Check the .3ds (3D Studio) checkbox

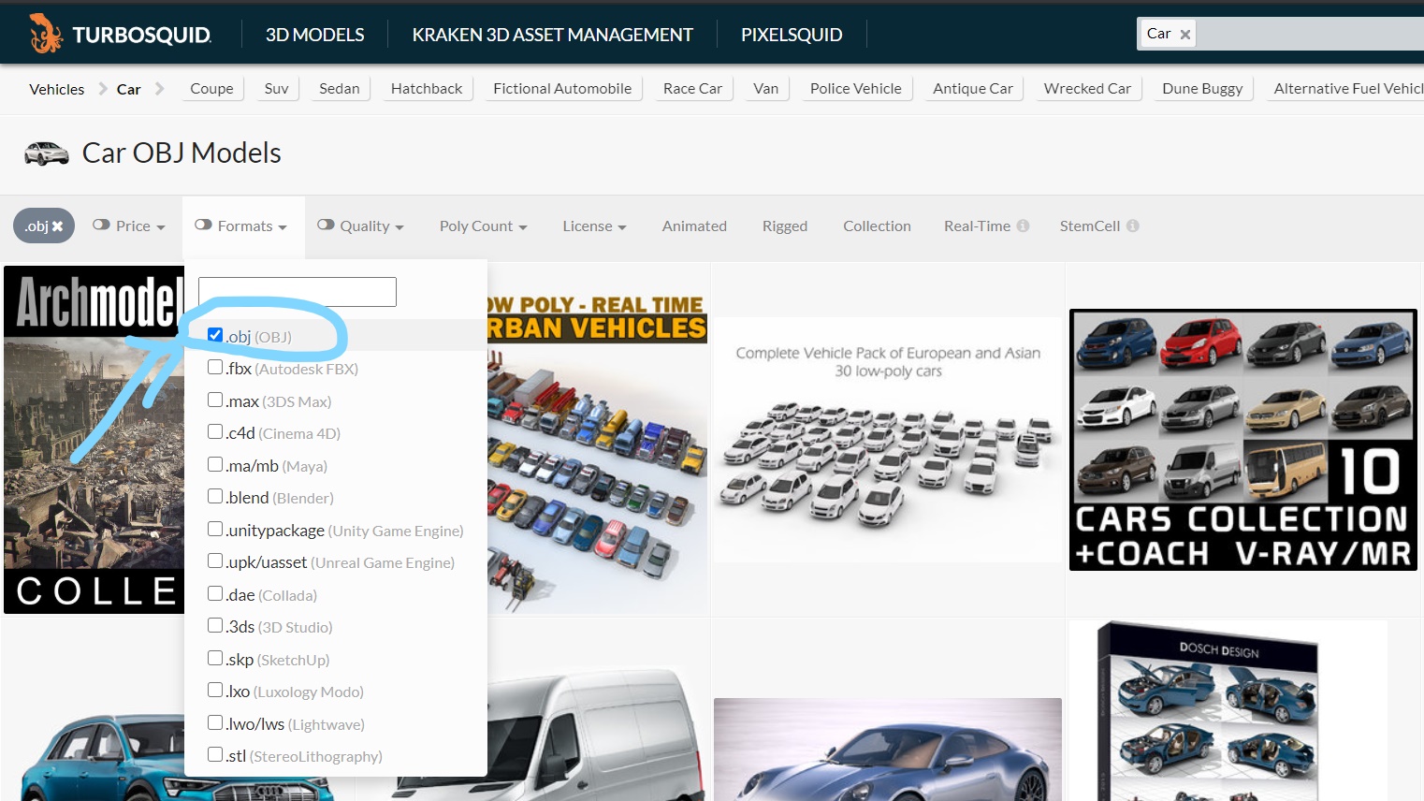(215, 625)
